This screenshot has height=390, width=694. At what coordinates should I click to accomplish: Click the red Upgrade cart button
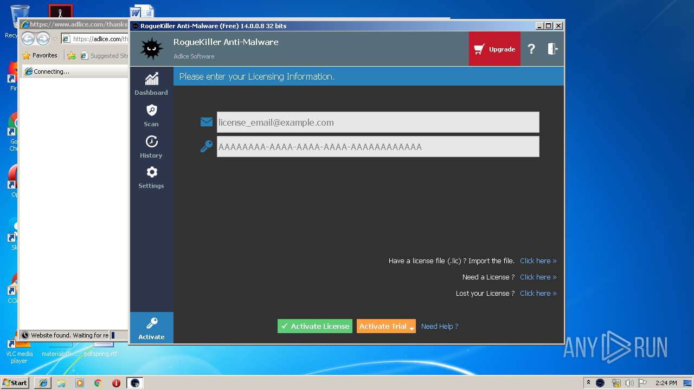[494, 49]
